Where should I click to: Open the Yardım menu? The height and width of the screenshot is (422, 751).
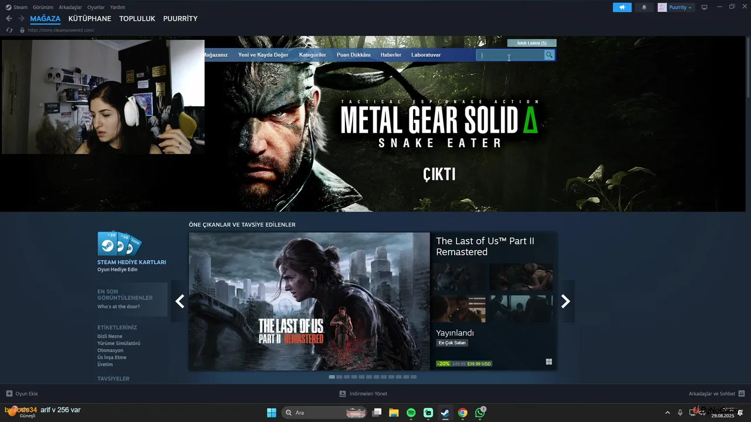point(117,7)
